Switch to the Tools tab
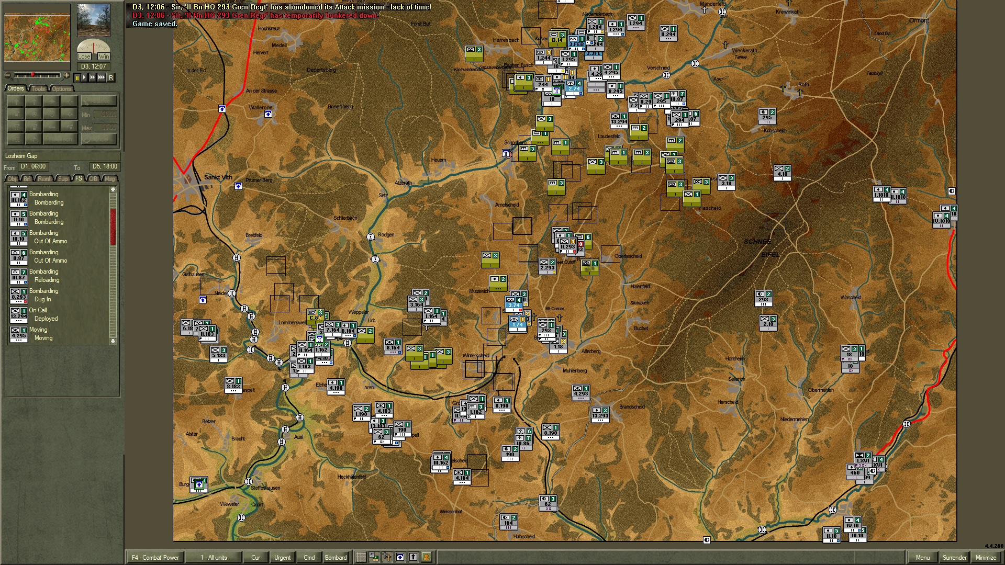1005x565 pixels. click(x=38, y=88)
